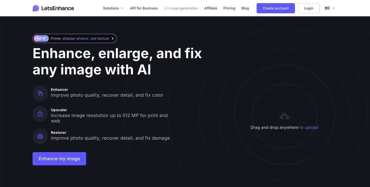Screen dimensions: 370x187
Task: Click the NEW badge in banner
Action: coord(41,39)
